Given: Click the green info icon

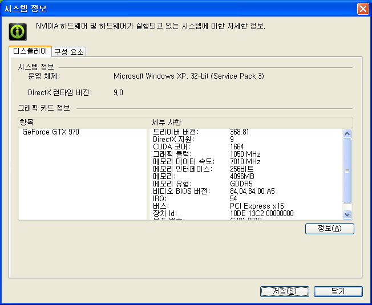Looking at the screenshot, I should [18, 32].
